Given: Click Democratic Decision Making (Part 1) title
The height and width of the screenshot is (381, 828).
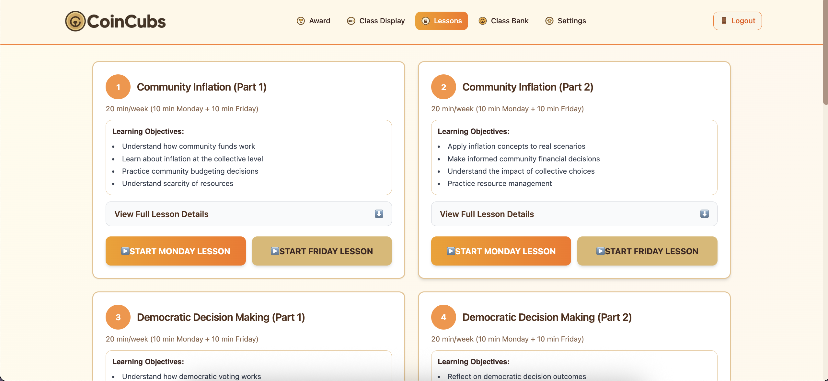Looking at the screenshot, I should coord(221,317).
